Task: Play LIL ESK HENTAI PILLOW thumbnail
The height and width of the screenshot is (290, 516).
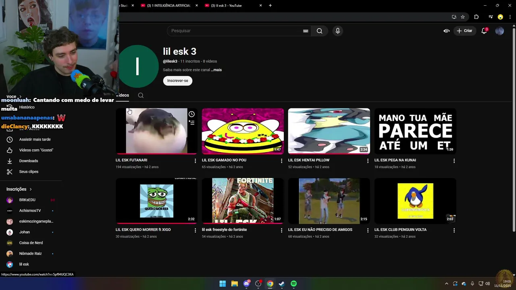Action: pos(329,131)
